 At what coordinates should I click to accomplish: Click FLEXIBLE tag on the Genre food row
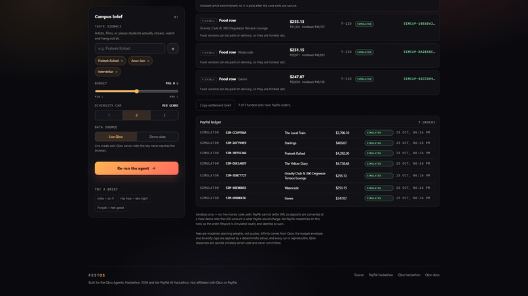[208, 80]
